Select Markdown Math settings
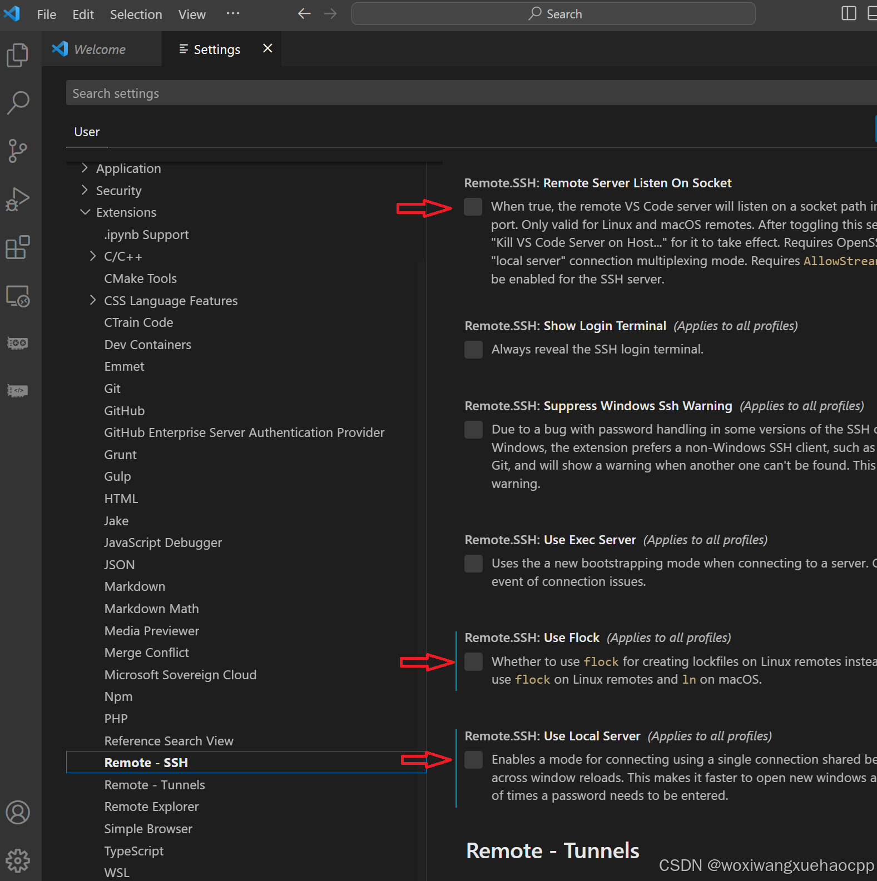The width and height of the screenshot is (877, 881). coord(151,609)
